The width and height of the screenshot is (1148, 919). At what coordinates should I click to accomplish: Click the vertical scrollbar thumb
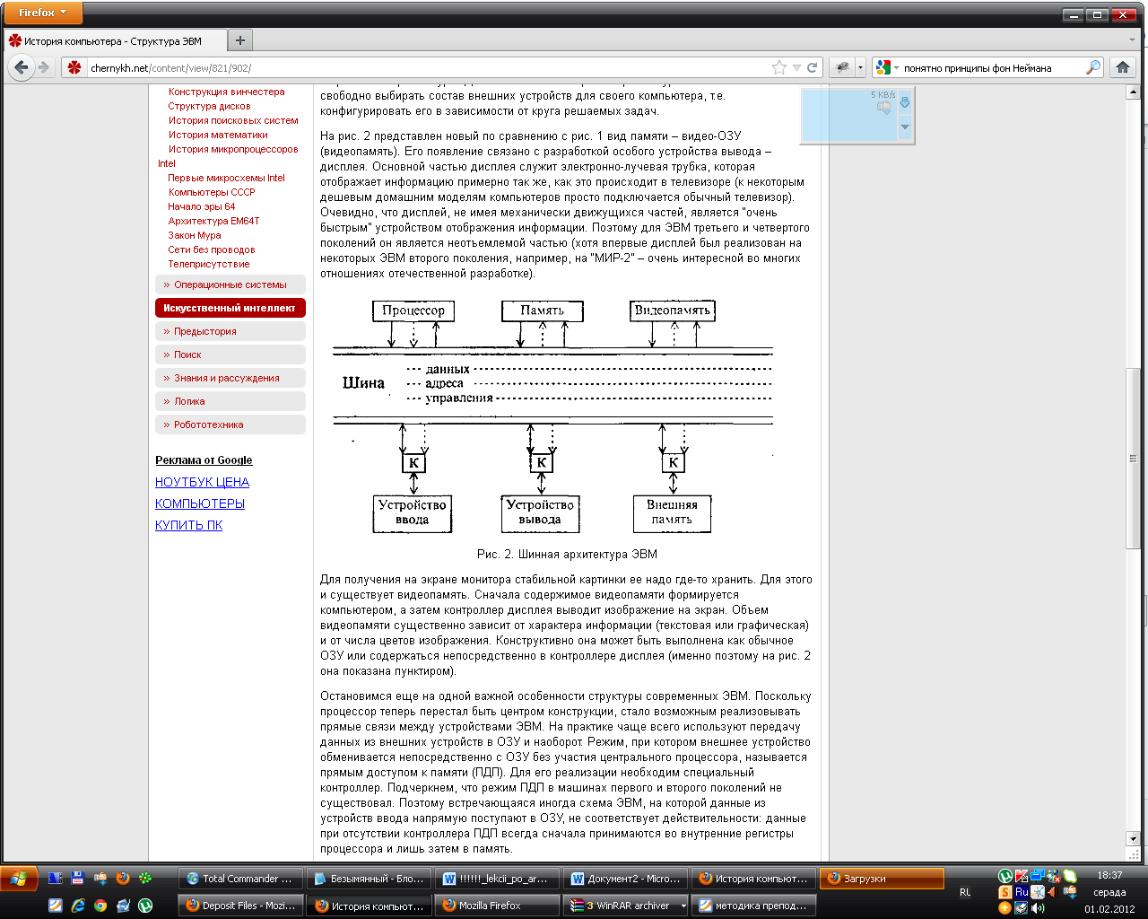(x=1134, y=458)
